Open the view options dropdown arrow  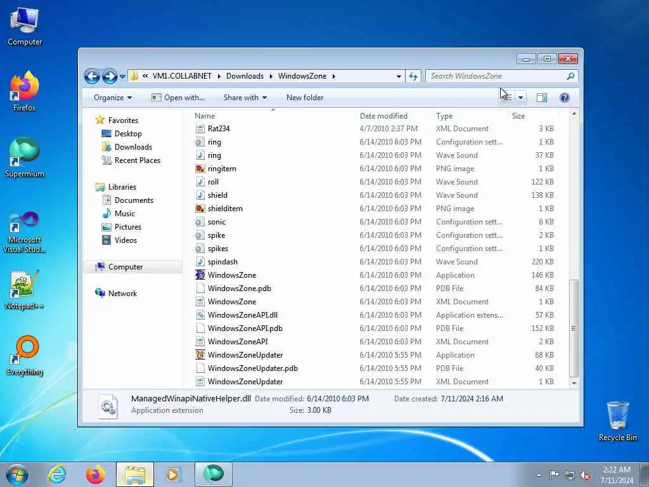pos(520,98)
